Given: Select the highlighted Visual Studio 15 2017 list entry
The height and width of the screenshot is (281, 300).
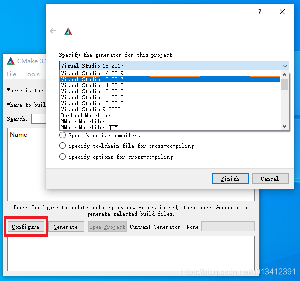Looking at the screenshot, I should pos(170,79).
